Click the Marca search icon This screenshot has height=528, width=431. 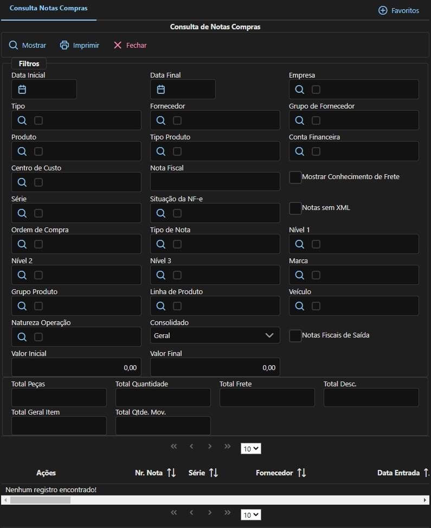pos(300,275)
